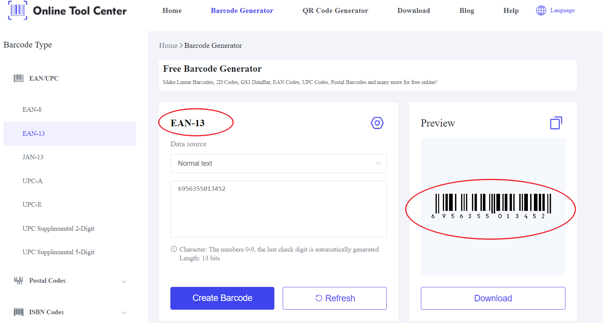Expand the Postal Codes section chevron
603x323 pixels.
coord(124,281)
